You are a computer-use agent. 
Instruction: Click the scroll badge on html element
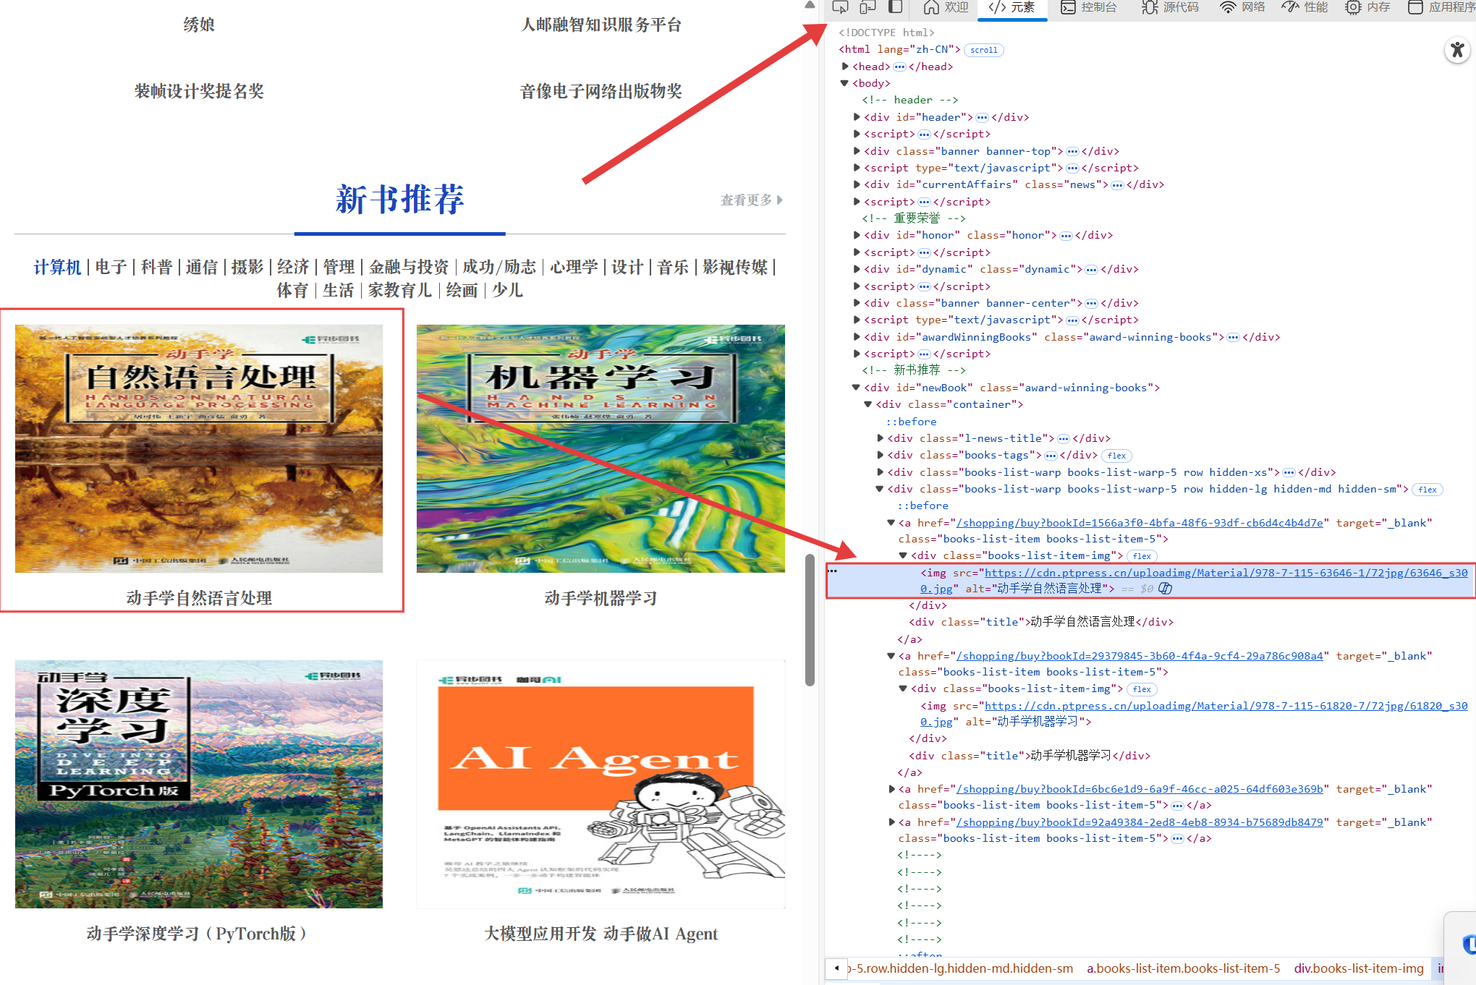(x=983, y=50)
